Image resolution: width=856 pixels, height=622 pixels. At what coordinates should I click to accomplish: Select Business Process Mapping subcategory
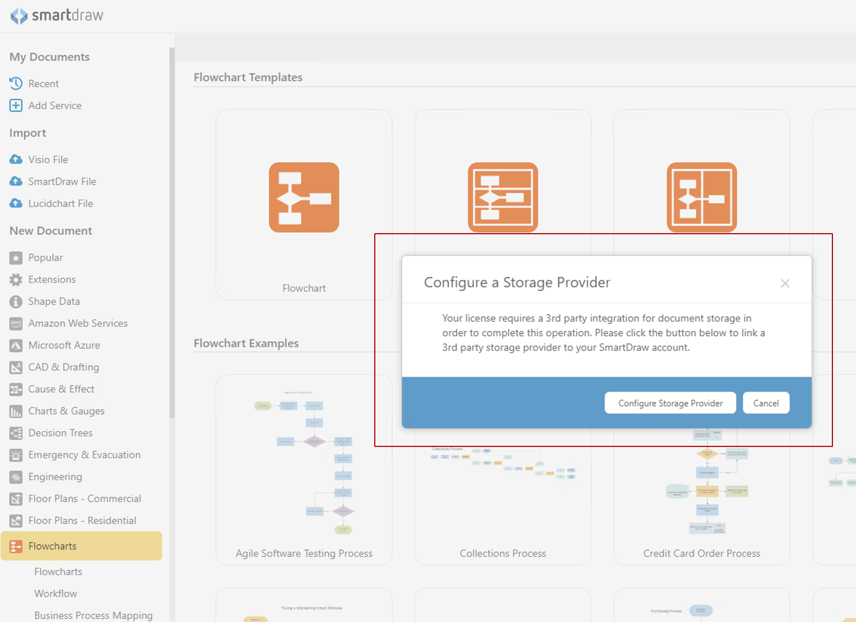click(93, 615)
